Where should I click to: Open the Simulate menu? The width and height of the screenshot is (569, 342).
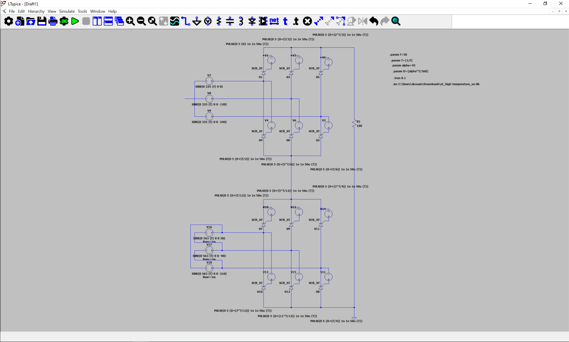coord(67,11)
